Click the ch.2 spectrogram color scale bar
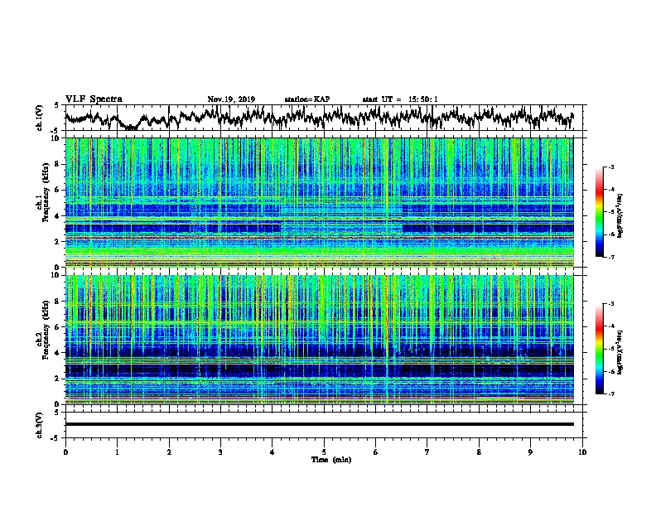 (x=600, y=349)
